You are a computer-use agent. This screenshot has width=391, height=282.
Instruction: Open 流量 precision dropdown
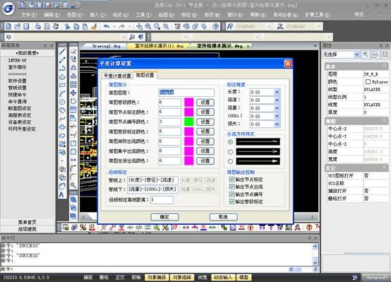[x=277, y=108]
